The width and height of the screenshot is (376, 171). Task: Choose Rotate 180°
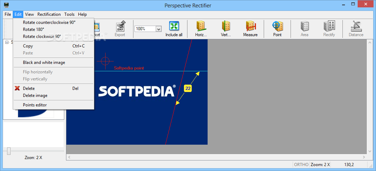[x=53, y=29]
